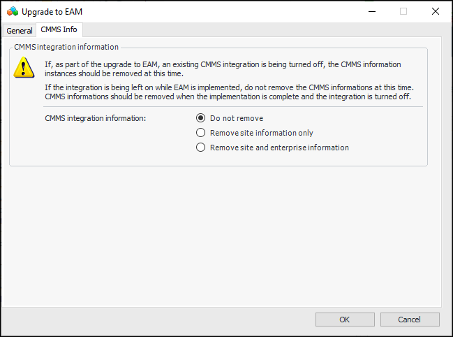453x337 pixels.
Task: Minimize the Upgrade to EAM window
Action: [370, 11]
